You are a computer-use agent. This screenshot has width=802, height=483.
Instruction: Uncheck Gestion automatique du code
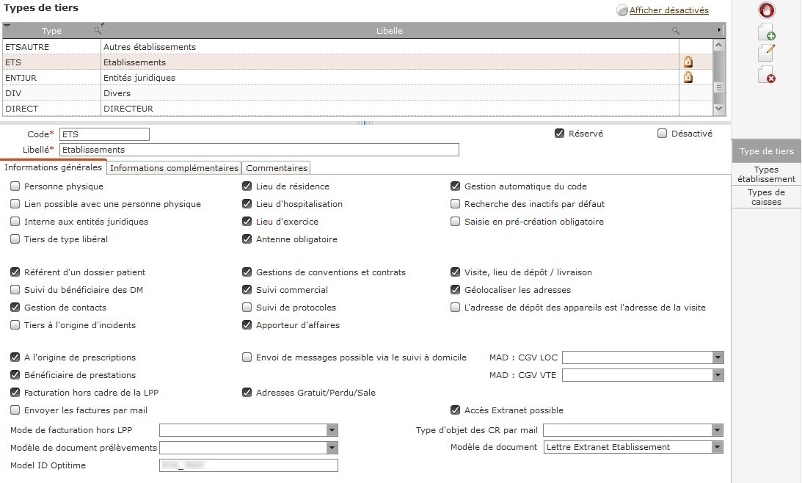[x=455, y=186]
